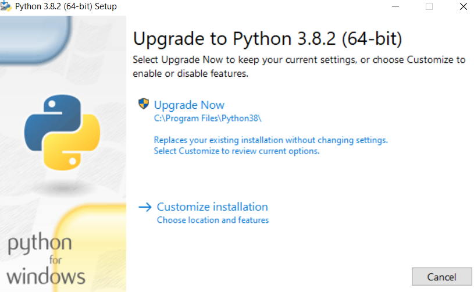The width and height of the screenshot is (474, 292).
Task: Start the upgrade with Upgrade Now
Action: (189, 105)
